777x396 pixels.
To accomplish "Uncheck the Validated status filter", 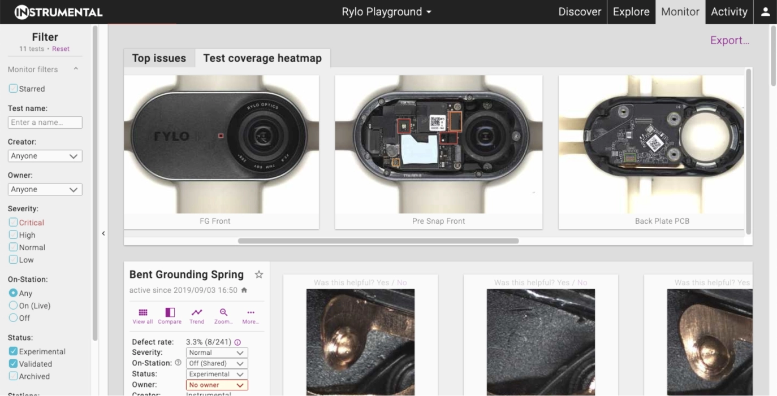I will point(13,363).
